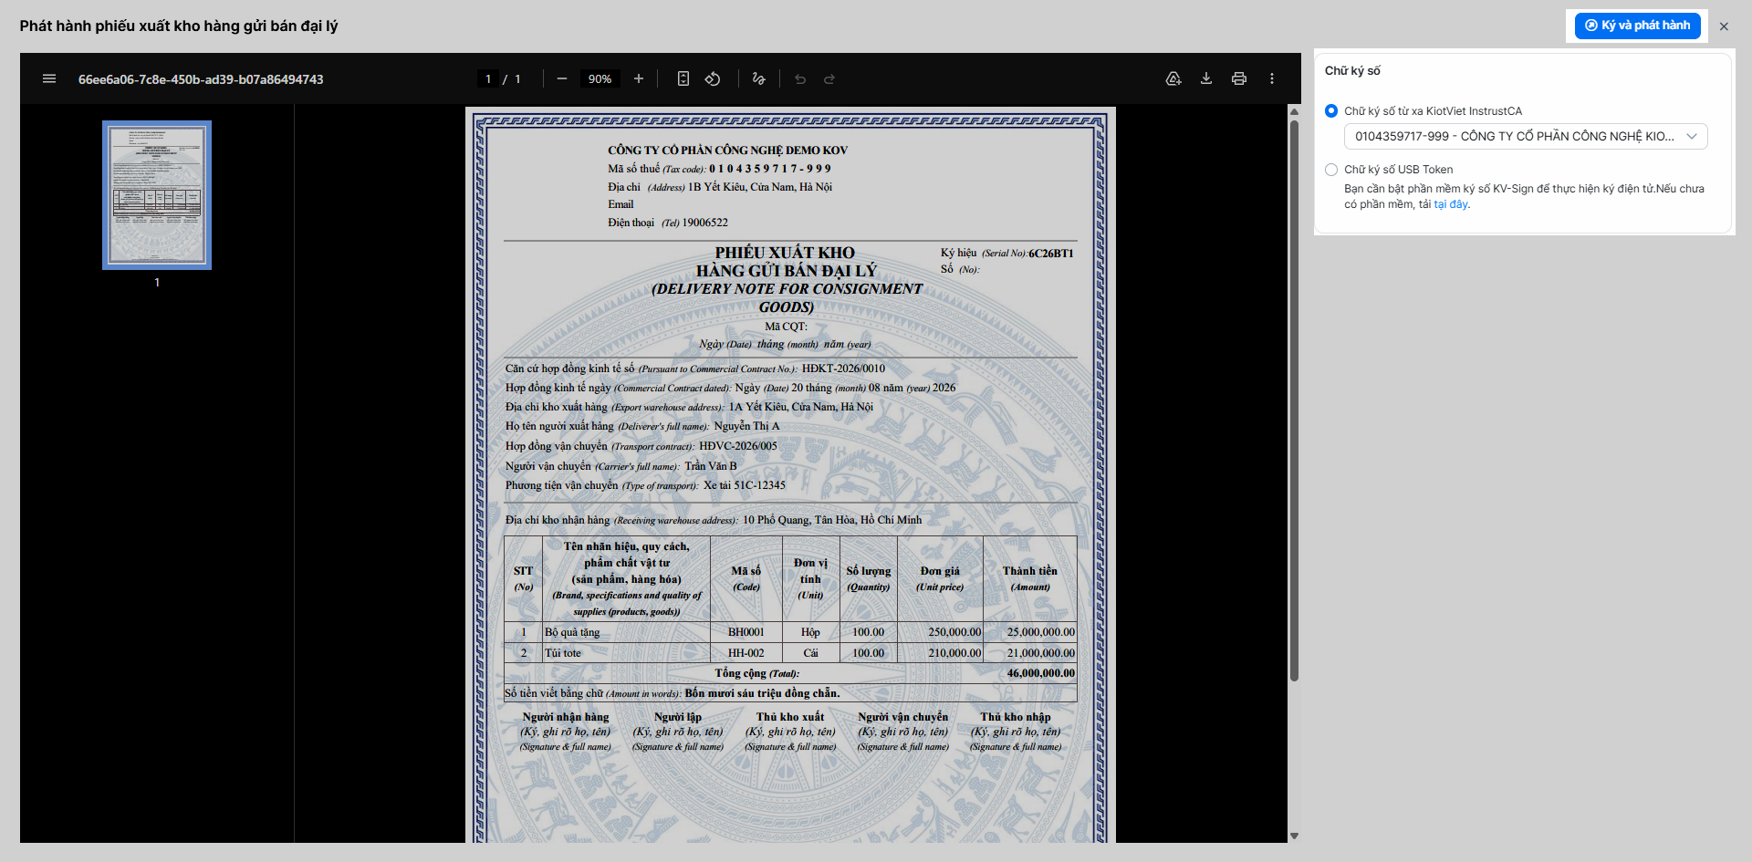Screen dimensions: 1752x862
Task: Open the PDF sidebar menu icon
Action: click(x=49, y=79)
